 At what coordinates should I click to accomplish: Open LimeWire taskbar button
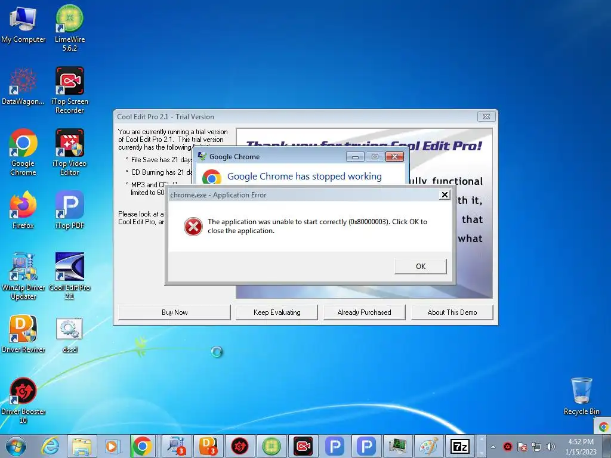[271, 446]
